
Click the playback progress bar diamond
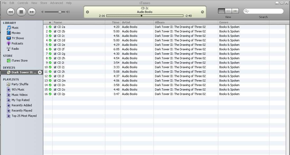[141, 16]
